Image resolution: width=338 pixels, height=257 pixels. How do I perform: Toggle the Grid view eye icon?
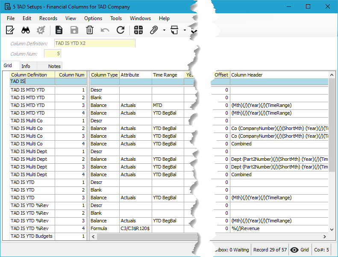[294, 250]
